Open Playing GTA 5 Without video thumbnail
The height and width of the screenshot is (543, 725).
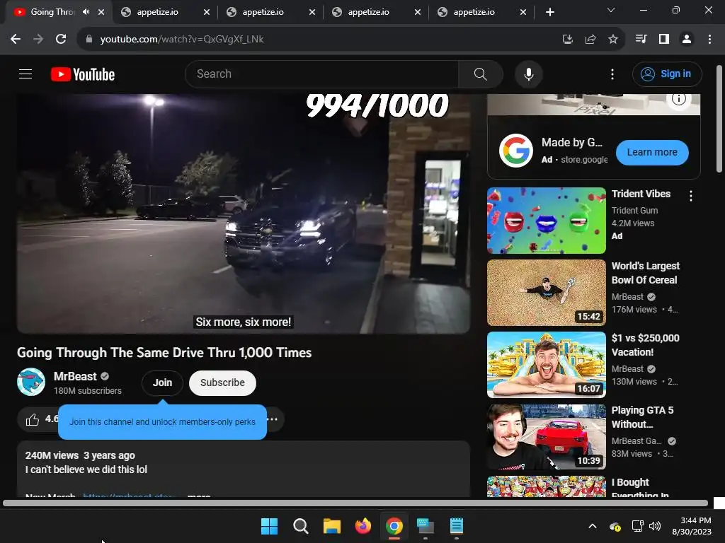546,437
